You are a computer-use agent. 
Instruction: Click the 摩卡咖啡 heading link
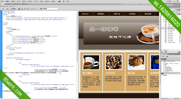click(x=87, y=73)
